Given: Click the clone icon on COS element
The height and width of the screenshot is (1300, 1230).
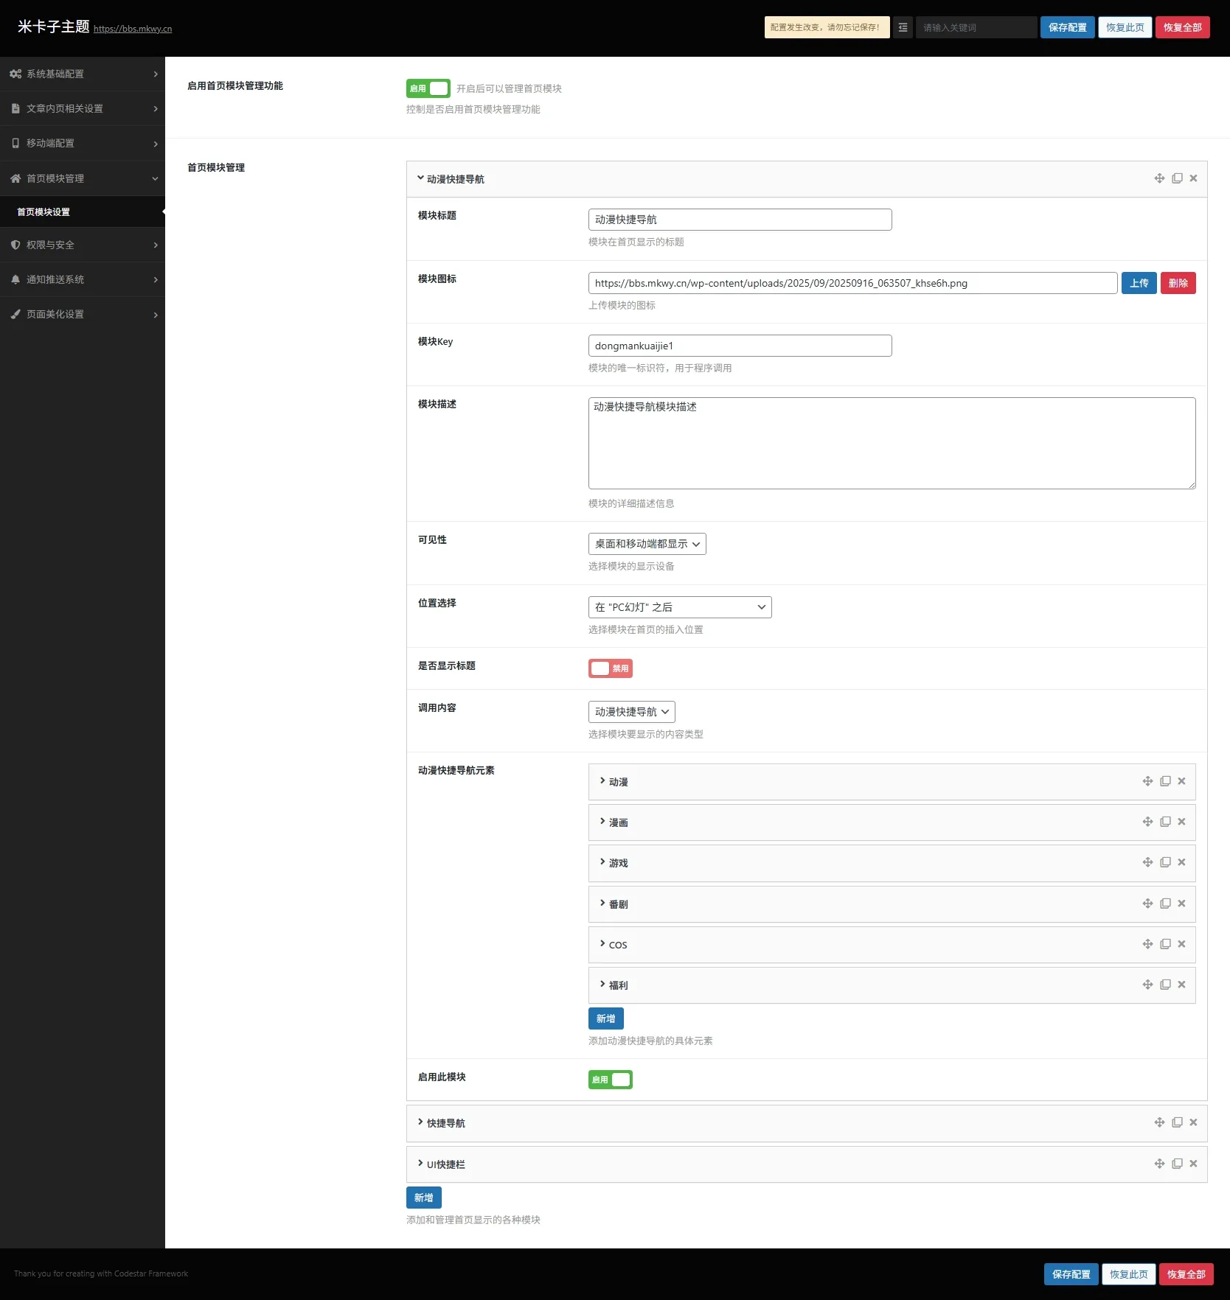Looking at the screenshot, I should point(1165,944).
